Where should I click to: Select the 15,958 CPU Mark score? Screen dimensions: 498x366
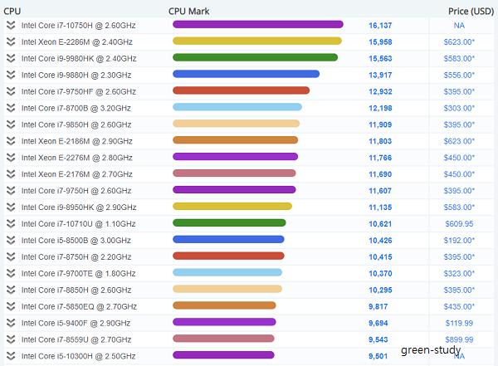tap(380, 42)
